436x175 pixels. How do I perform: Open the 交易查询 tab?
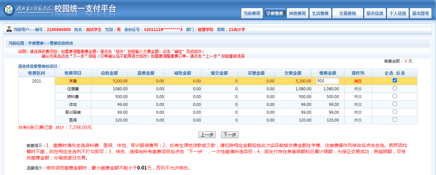pos(347,13)
